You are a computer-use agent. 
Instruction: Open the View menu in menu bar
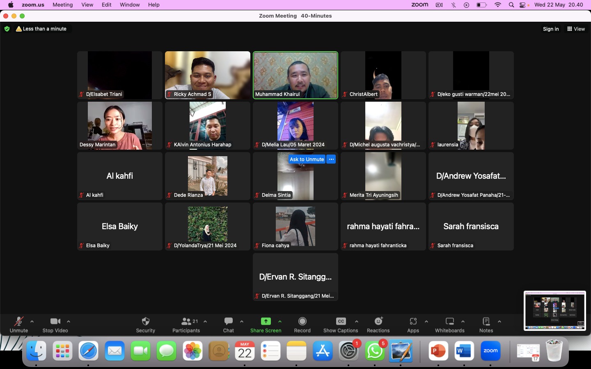(87, 5)
